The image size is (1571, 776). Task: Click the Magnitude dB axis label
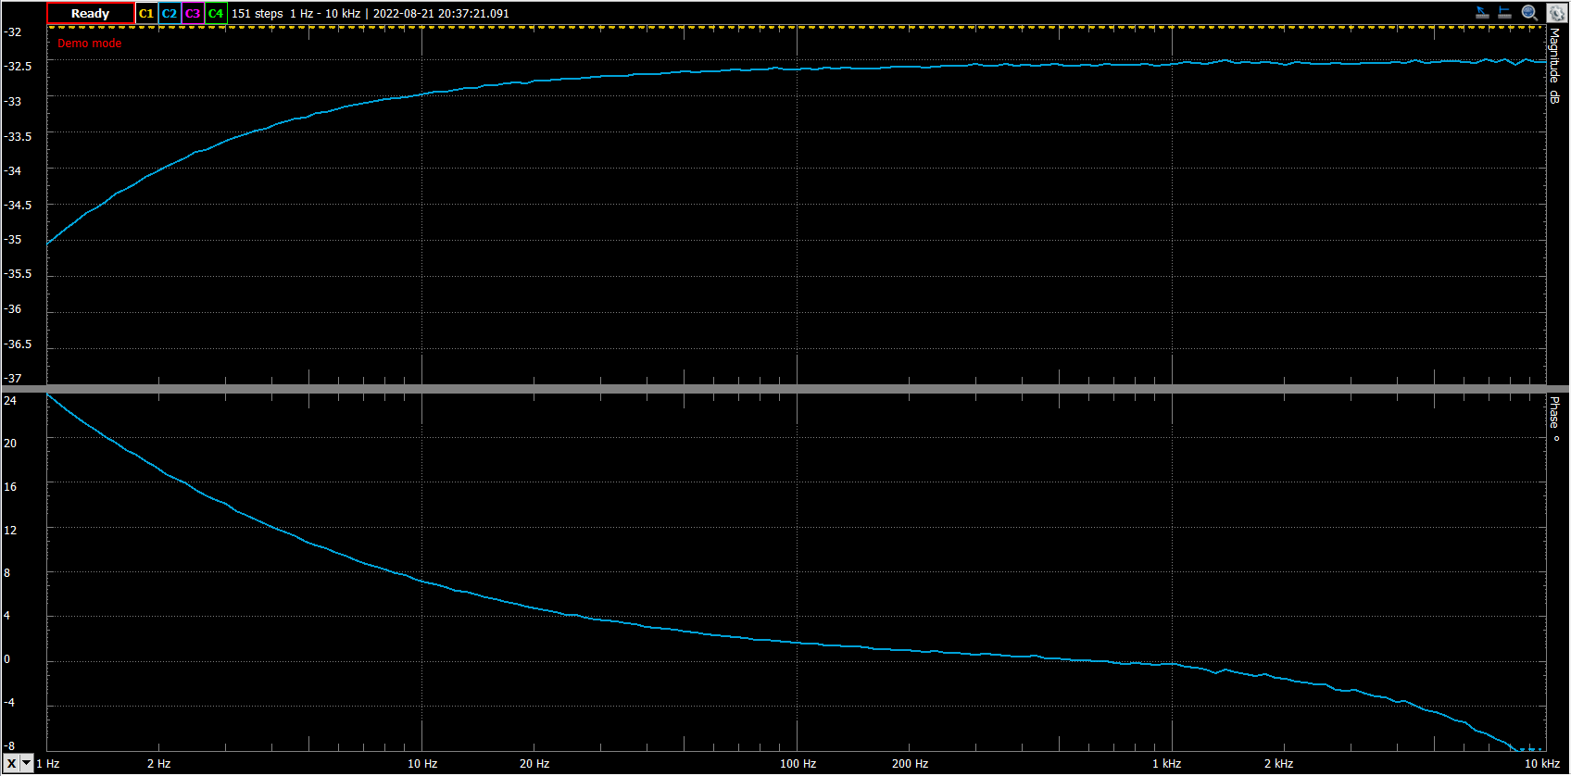1555,65
